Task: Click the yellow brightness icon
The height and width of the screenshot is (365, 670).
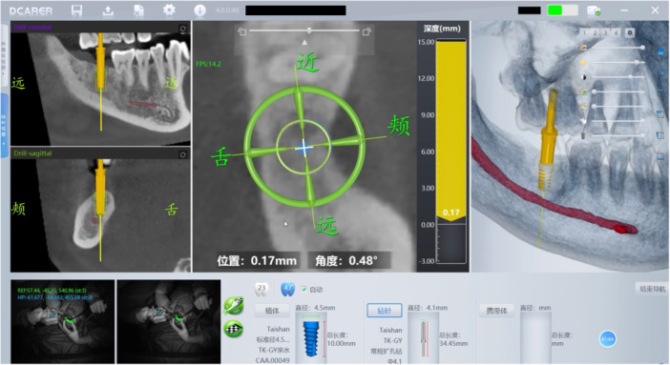Action: (x=583, y=63)
